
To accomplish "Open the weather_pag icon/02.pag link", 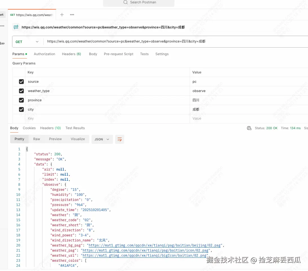I will pos(145,250).
